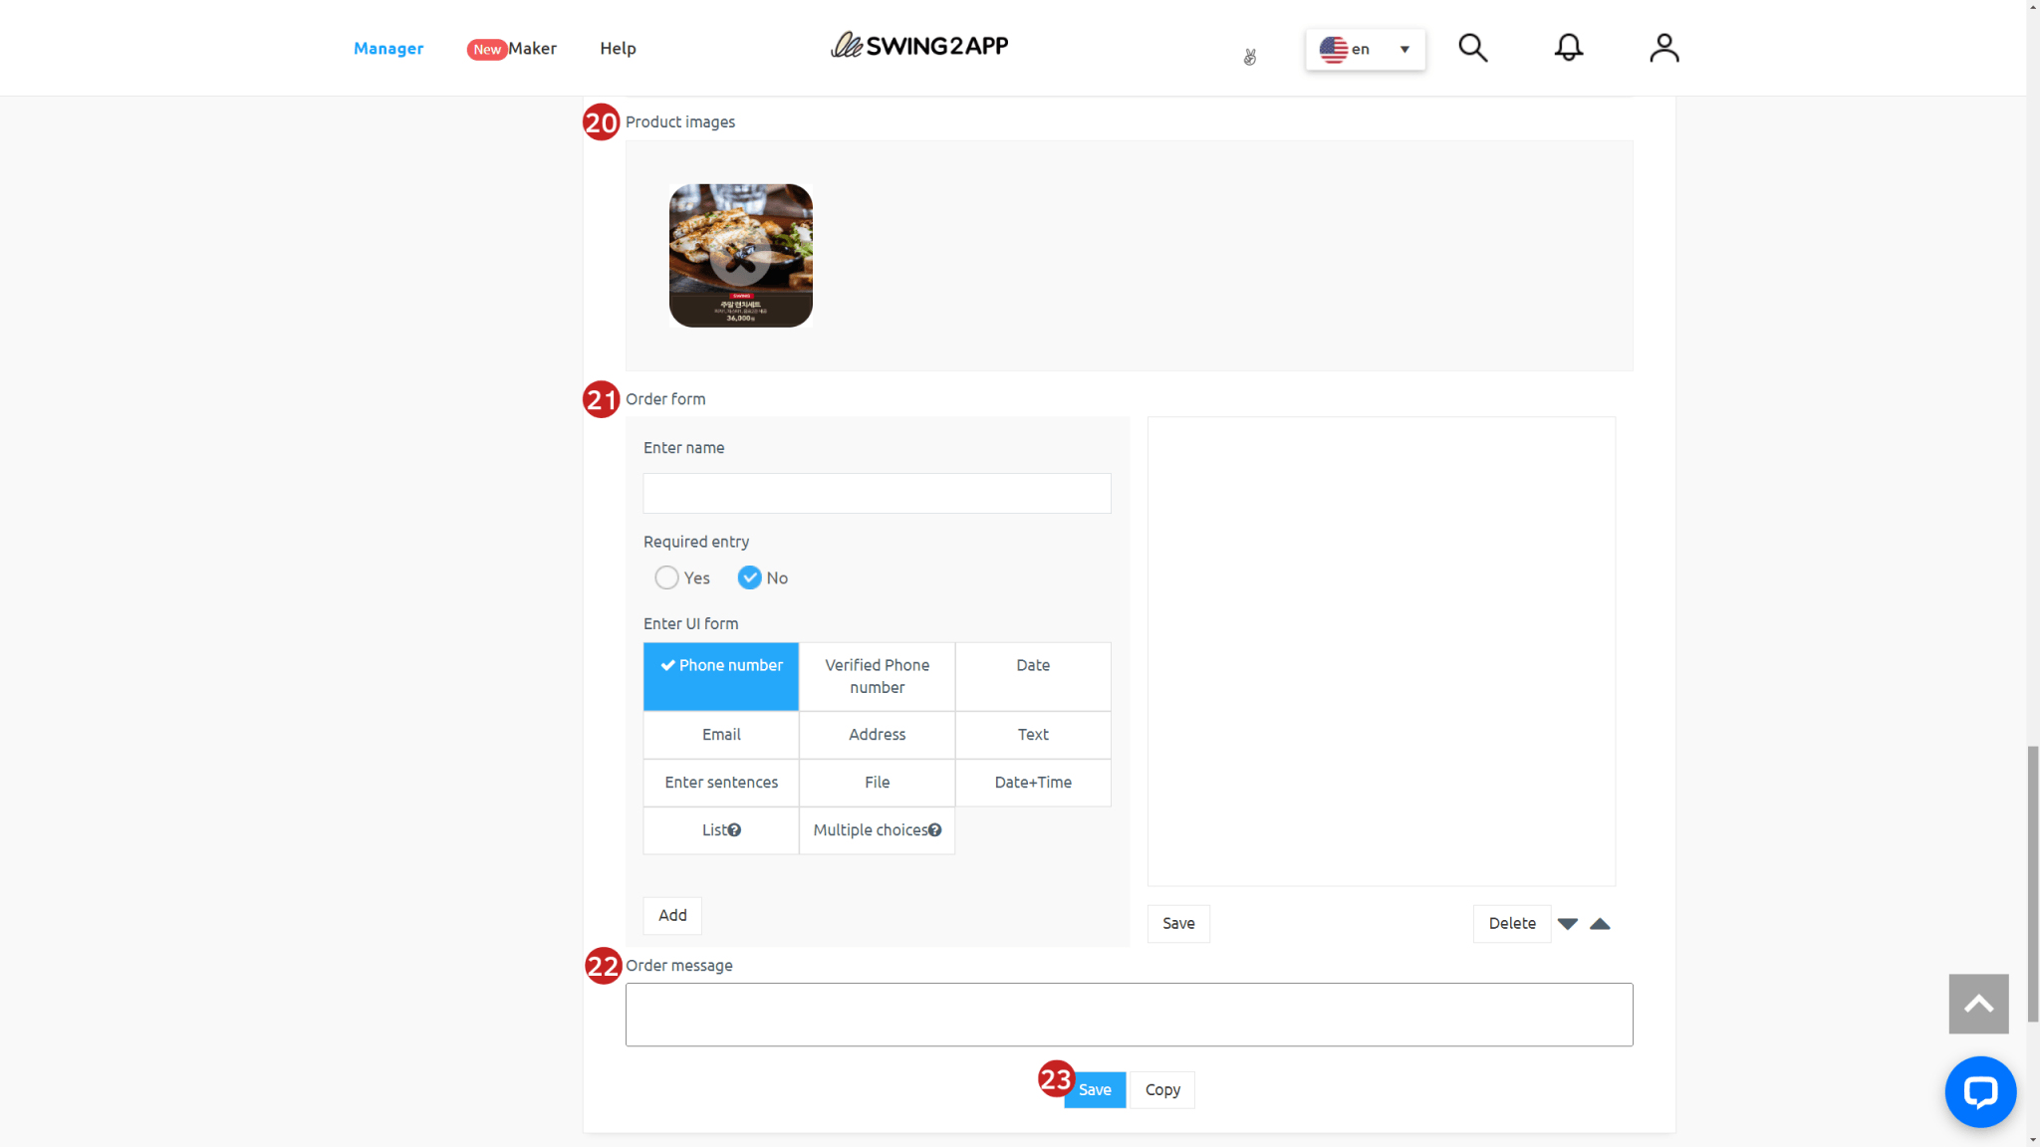Open the language selection dropdown
This screenshot has height=1147, width=2040.
(x=1365, y=49)
